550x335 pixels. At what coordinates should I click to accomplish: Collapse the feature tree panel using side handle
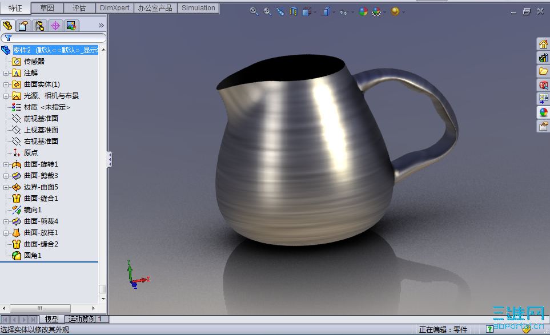110,159
